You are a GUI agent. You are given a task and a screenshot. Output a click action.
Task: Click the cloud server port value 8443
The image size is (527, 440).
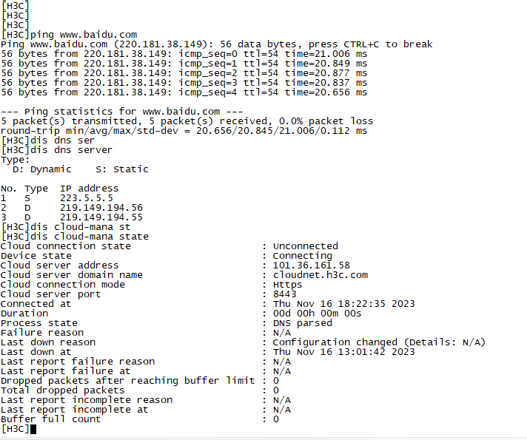284,294
